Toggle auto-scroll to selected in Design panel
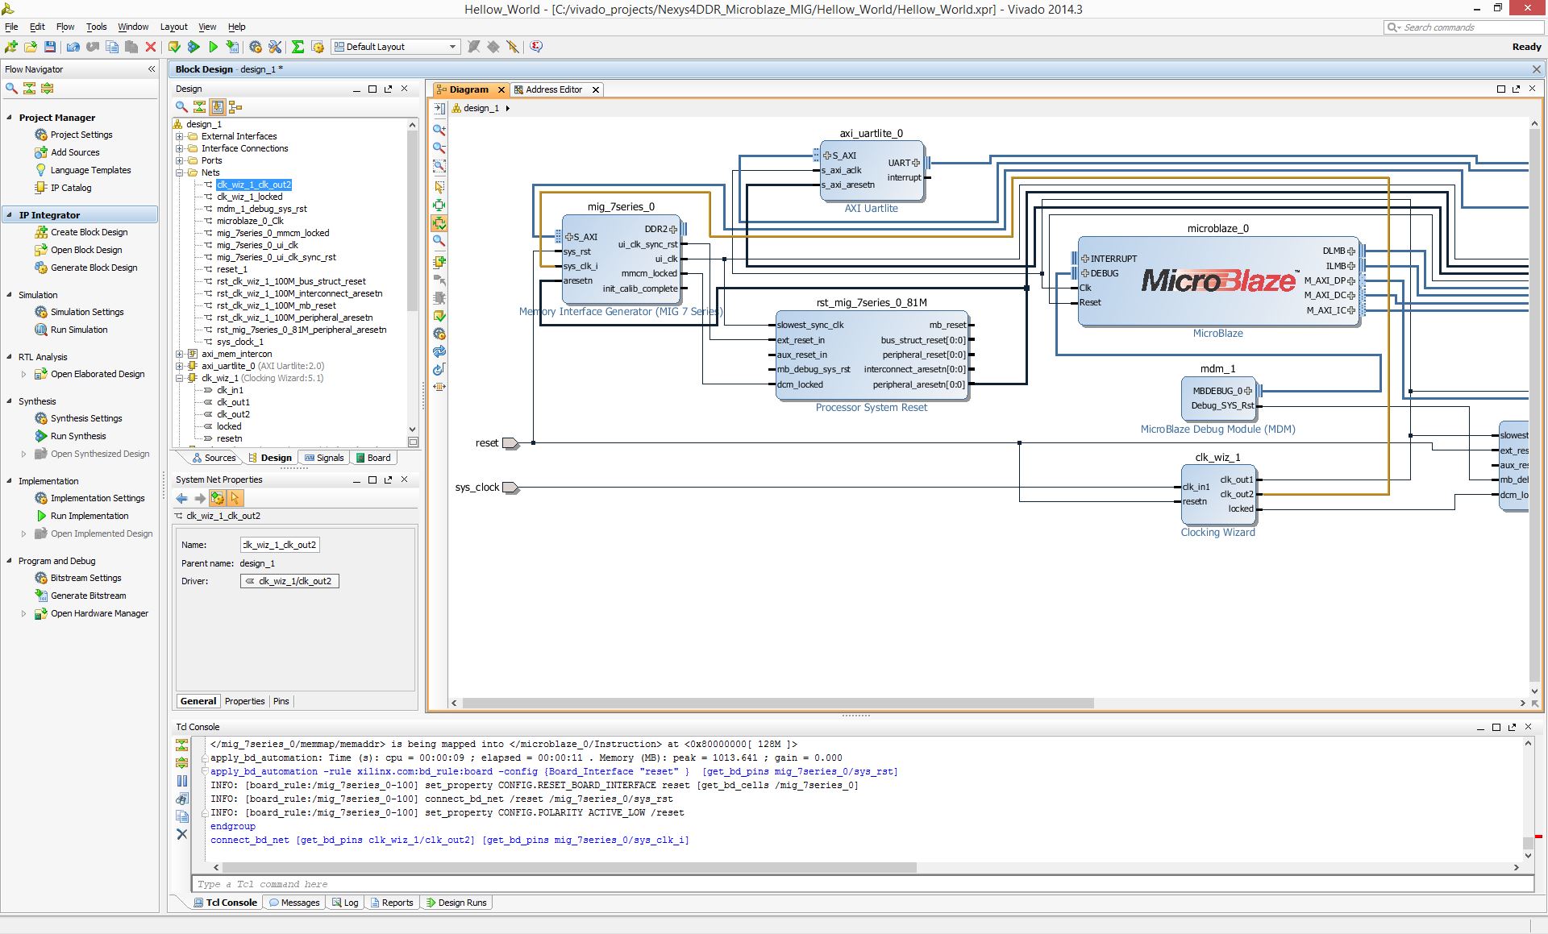1548x934 pixels. [218, 107]
